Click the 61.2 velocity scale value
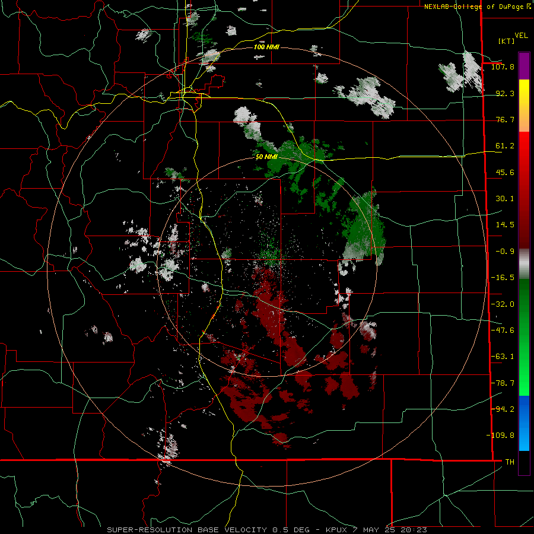Image resolution: width=534 pixels, height=534 pixels. pos(505,146)
